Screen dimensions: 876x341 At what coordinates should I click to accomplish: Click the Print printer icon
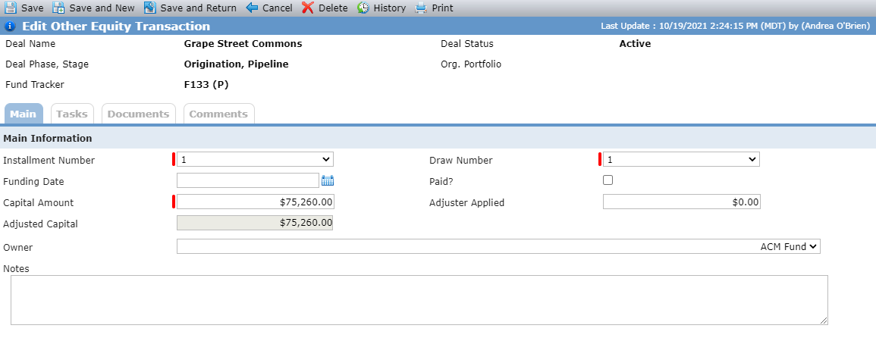[421, 8]
